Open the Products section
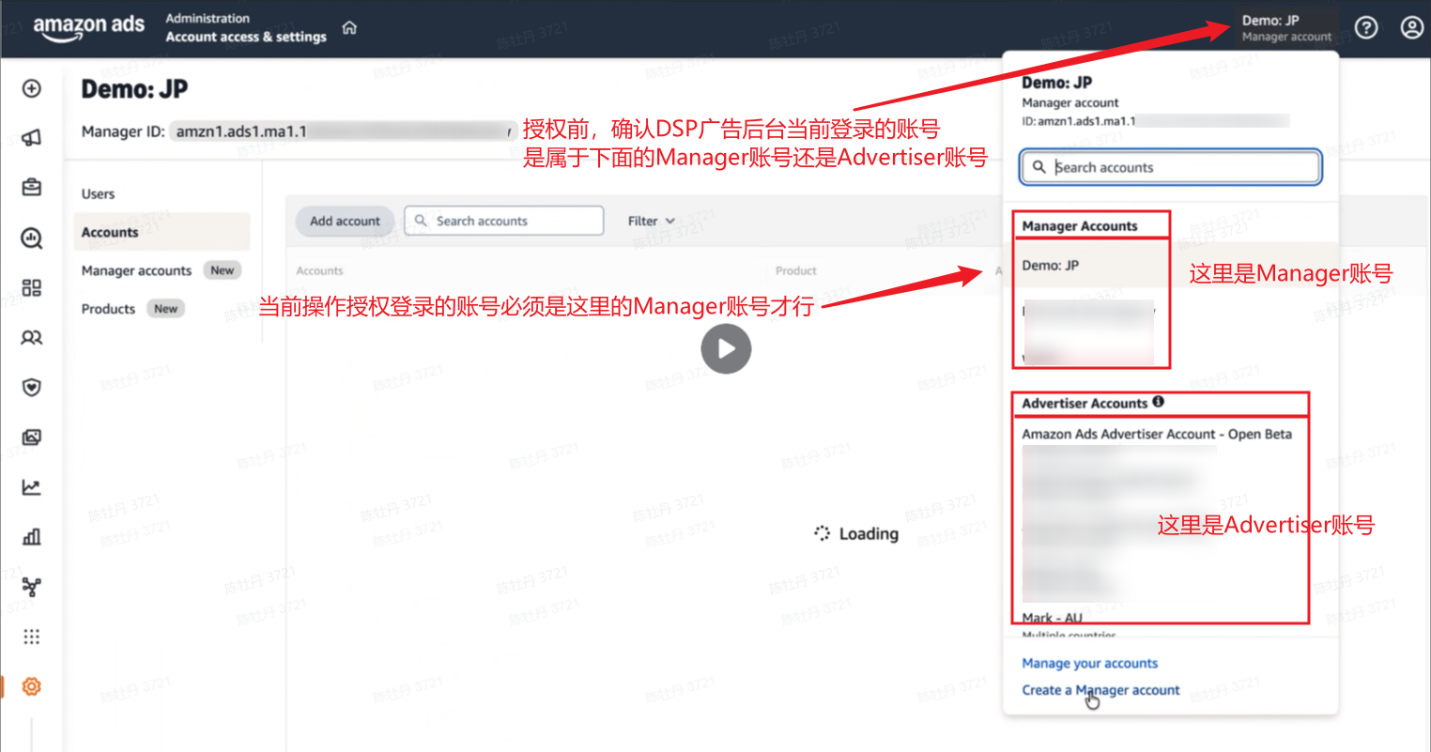This screenshot has height=752, width=1431. click(x=108, y=309)
